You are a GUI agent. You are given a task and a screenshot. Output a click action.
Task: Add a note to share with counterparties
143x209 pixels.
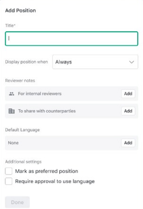click(128, 111)
